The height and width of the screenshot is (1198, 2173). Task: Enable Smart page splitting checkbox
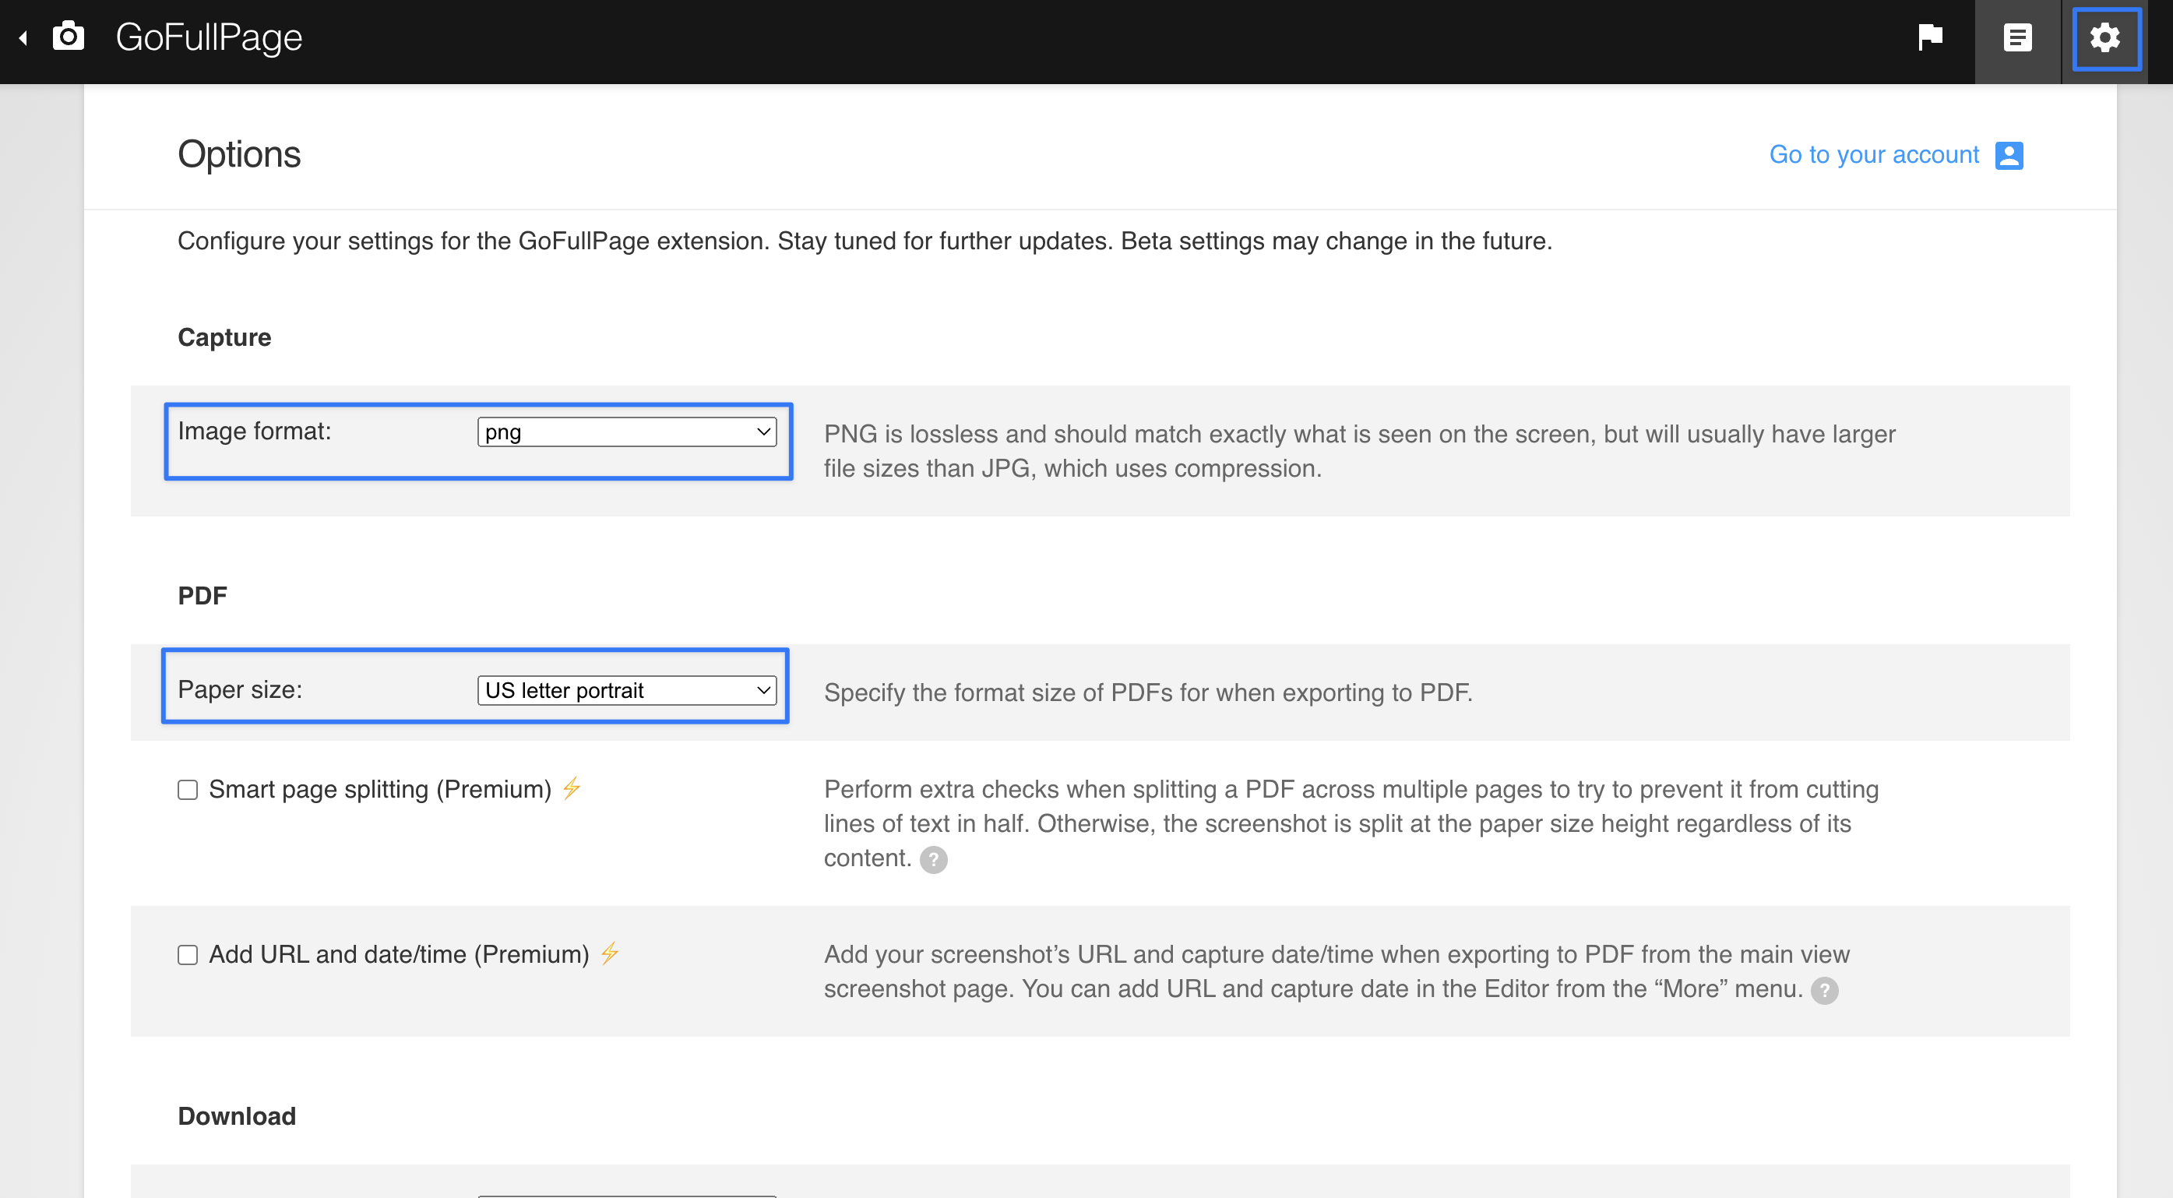[188, 790]
